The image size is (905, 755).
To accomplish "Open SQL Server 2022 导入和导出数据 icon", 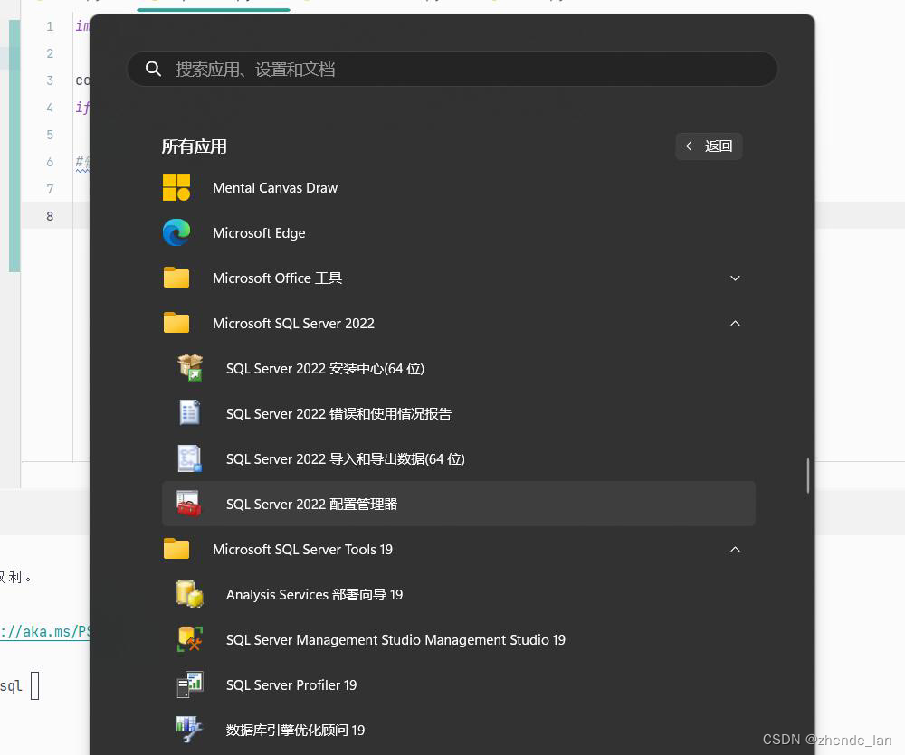I will (189, 458).
